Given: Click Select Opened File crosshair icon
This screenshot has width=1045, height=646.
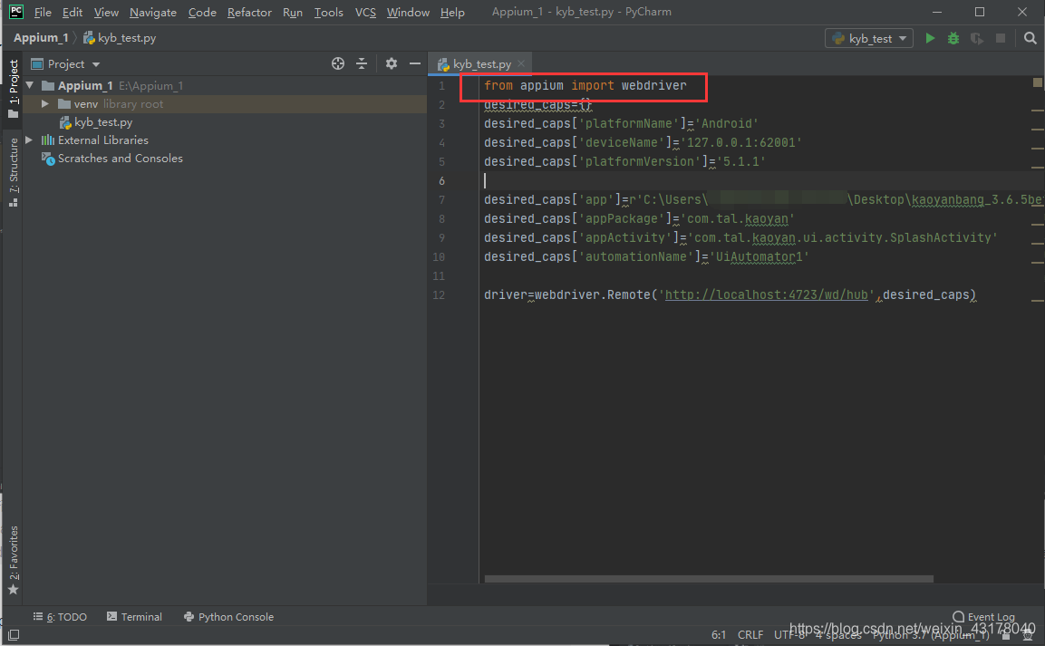Looking at the screenshot, I should (x=337, y=63).
